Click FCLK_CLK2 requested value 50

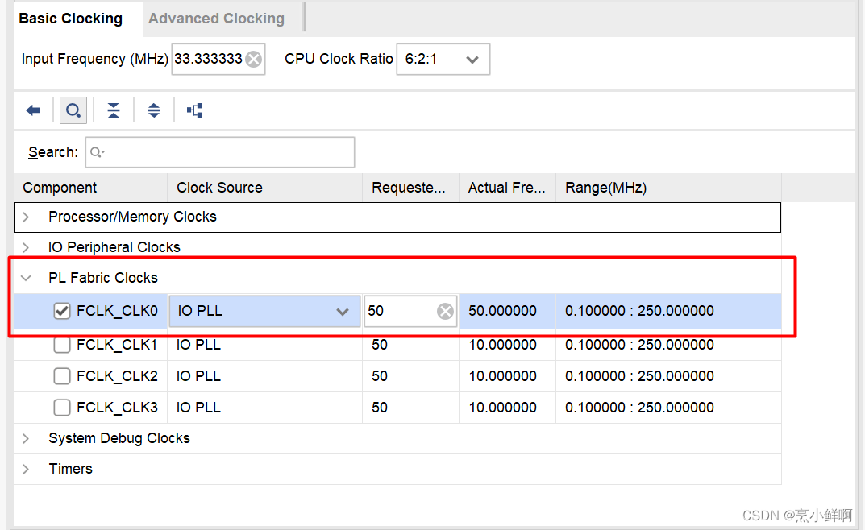pos(380,376)
